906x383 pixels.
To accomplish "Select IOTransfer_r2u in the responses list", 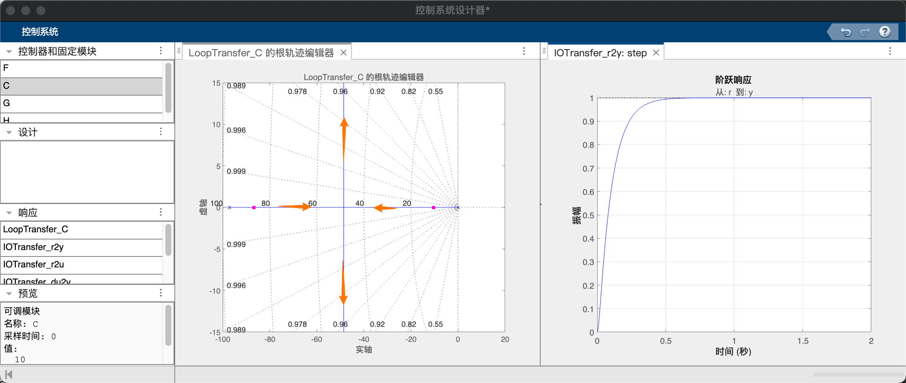I will (82, 264).
